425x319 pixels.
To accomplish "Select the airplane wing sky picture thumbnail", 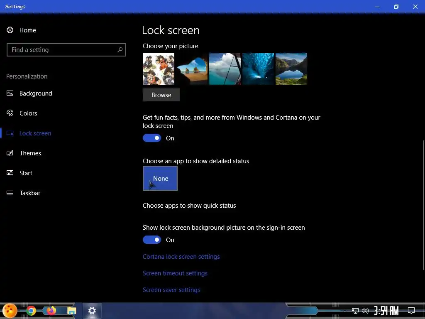I will tap(225, 69).
